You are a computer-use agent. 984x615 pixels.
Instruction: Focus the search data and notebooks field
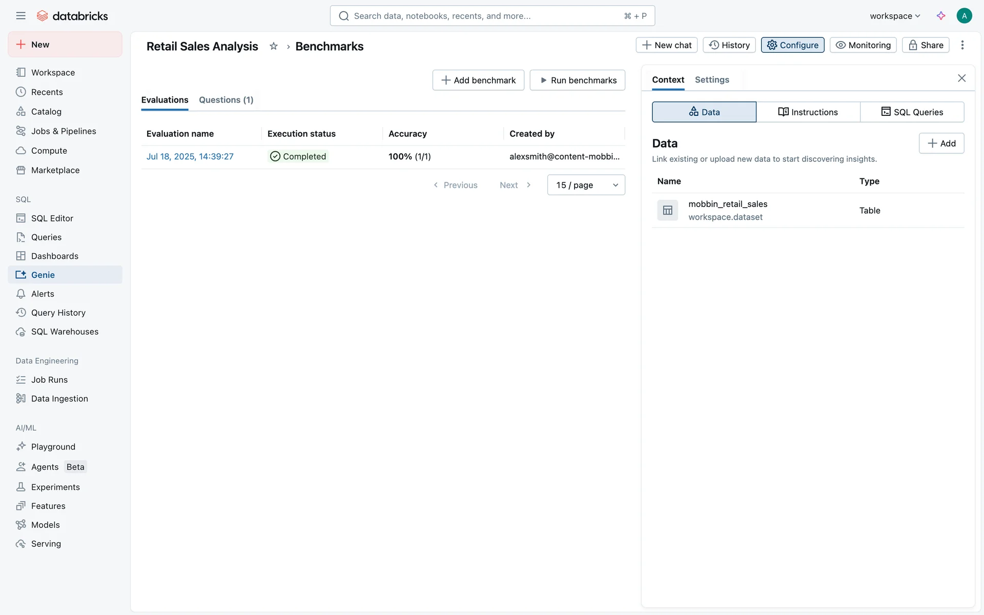pyautogui.click(x=487, y=16)
